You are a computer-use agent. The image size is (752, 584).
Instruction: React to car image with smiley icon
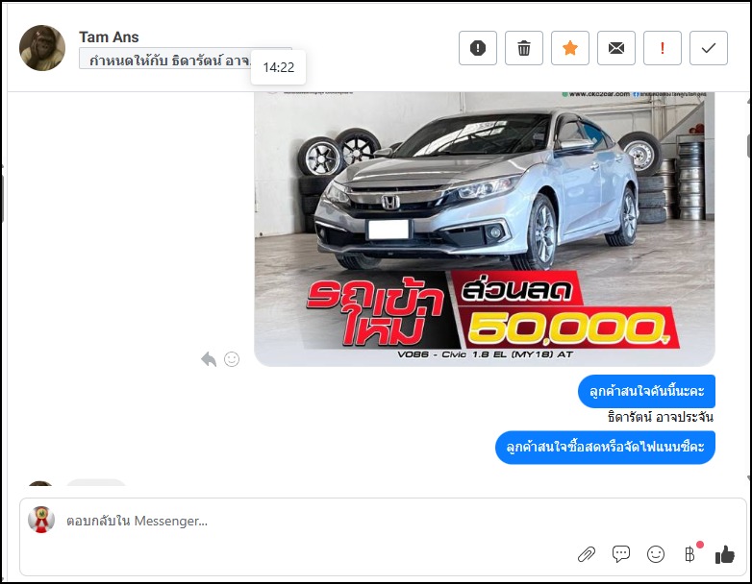click(x=232, y=359)
